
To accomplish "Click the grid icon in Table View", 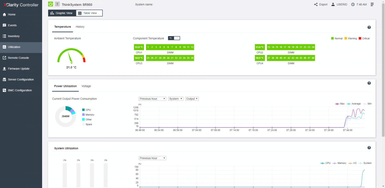I will tap(80, 13).
